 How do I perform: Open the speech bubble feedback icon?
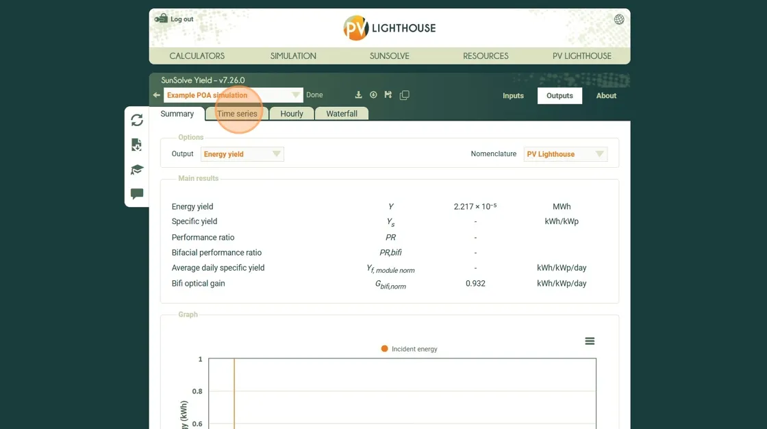[137, 194]
